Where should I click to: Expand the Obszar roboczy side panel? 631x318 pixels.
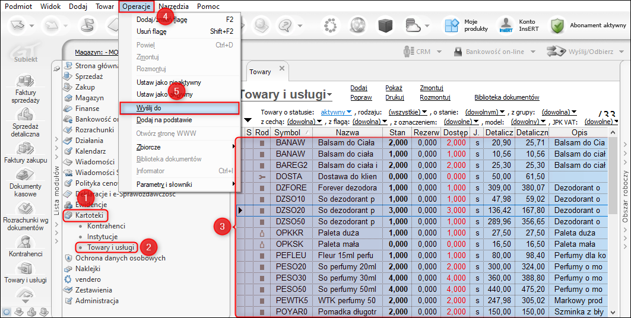pos(625,197)
